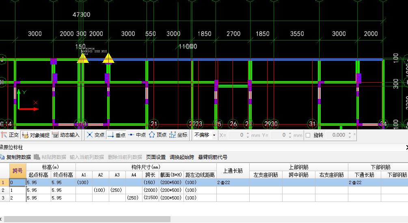Click axis bubble 21 on drawing
408x223 pixels.
[154, 124]
